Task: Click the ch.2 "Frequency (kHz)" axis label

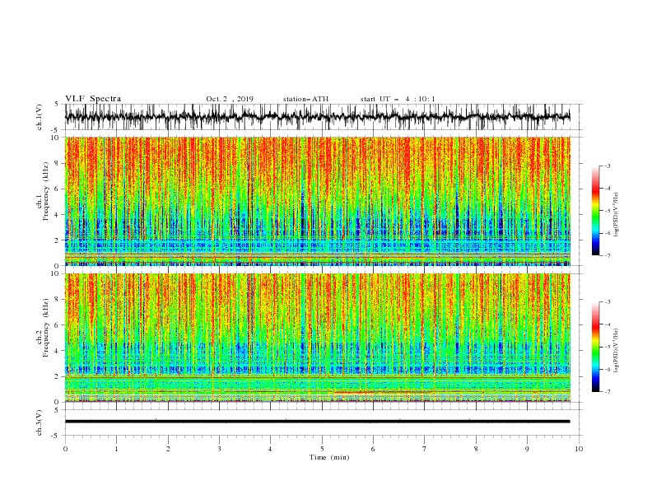Action: 45,328
